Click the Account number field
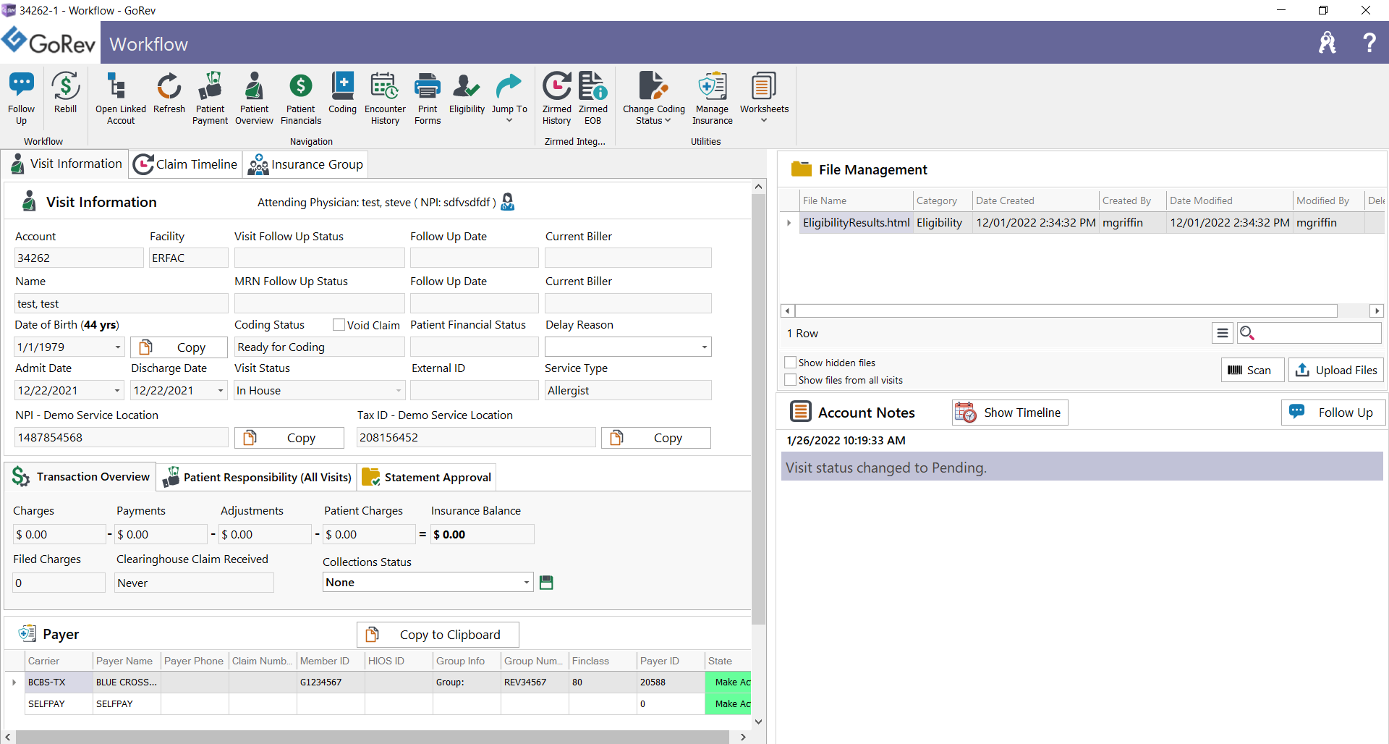 pyautogui.click(x=79, y=258)
